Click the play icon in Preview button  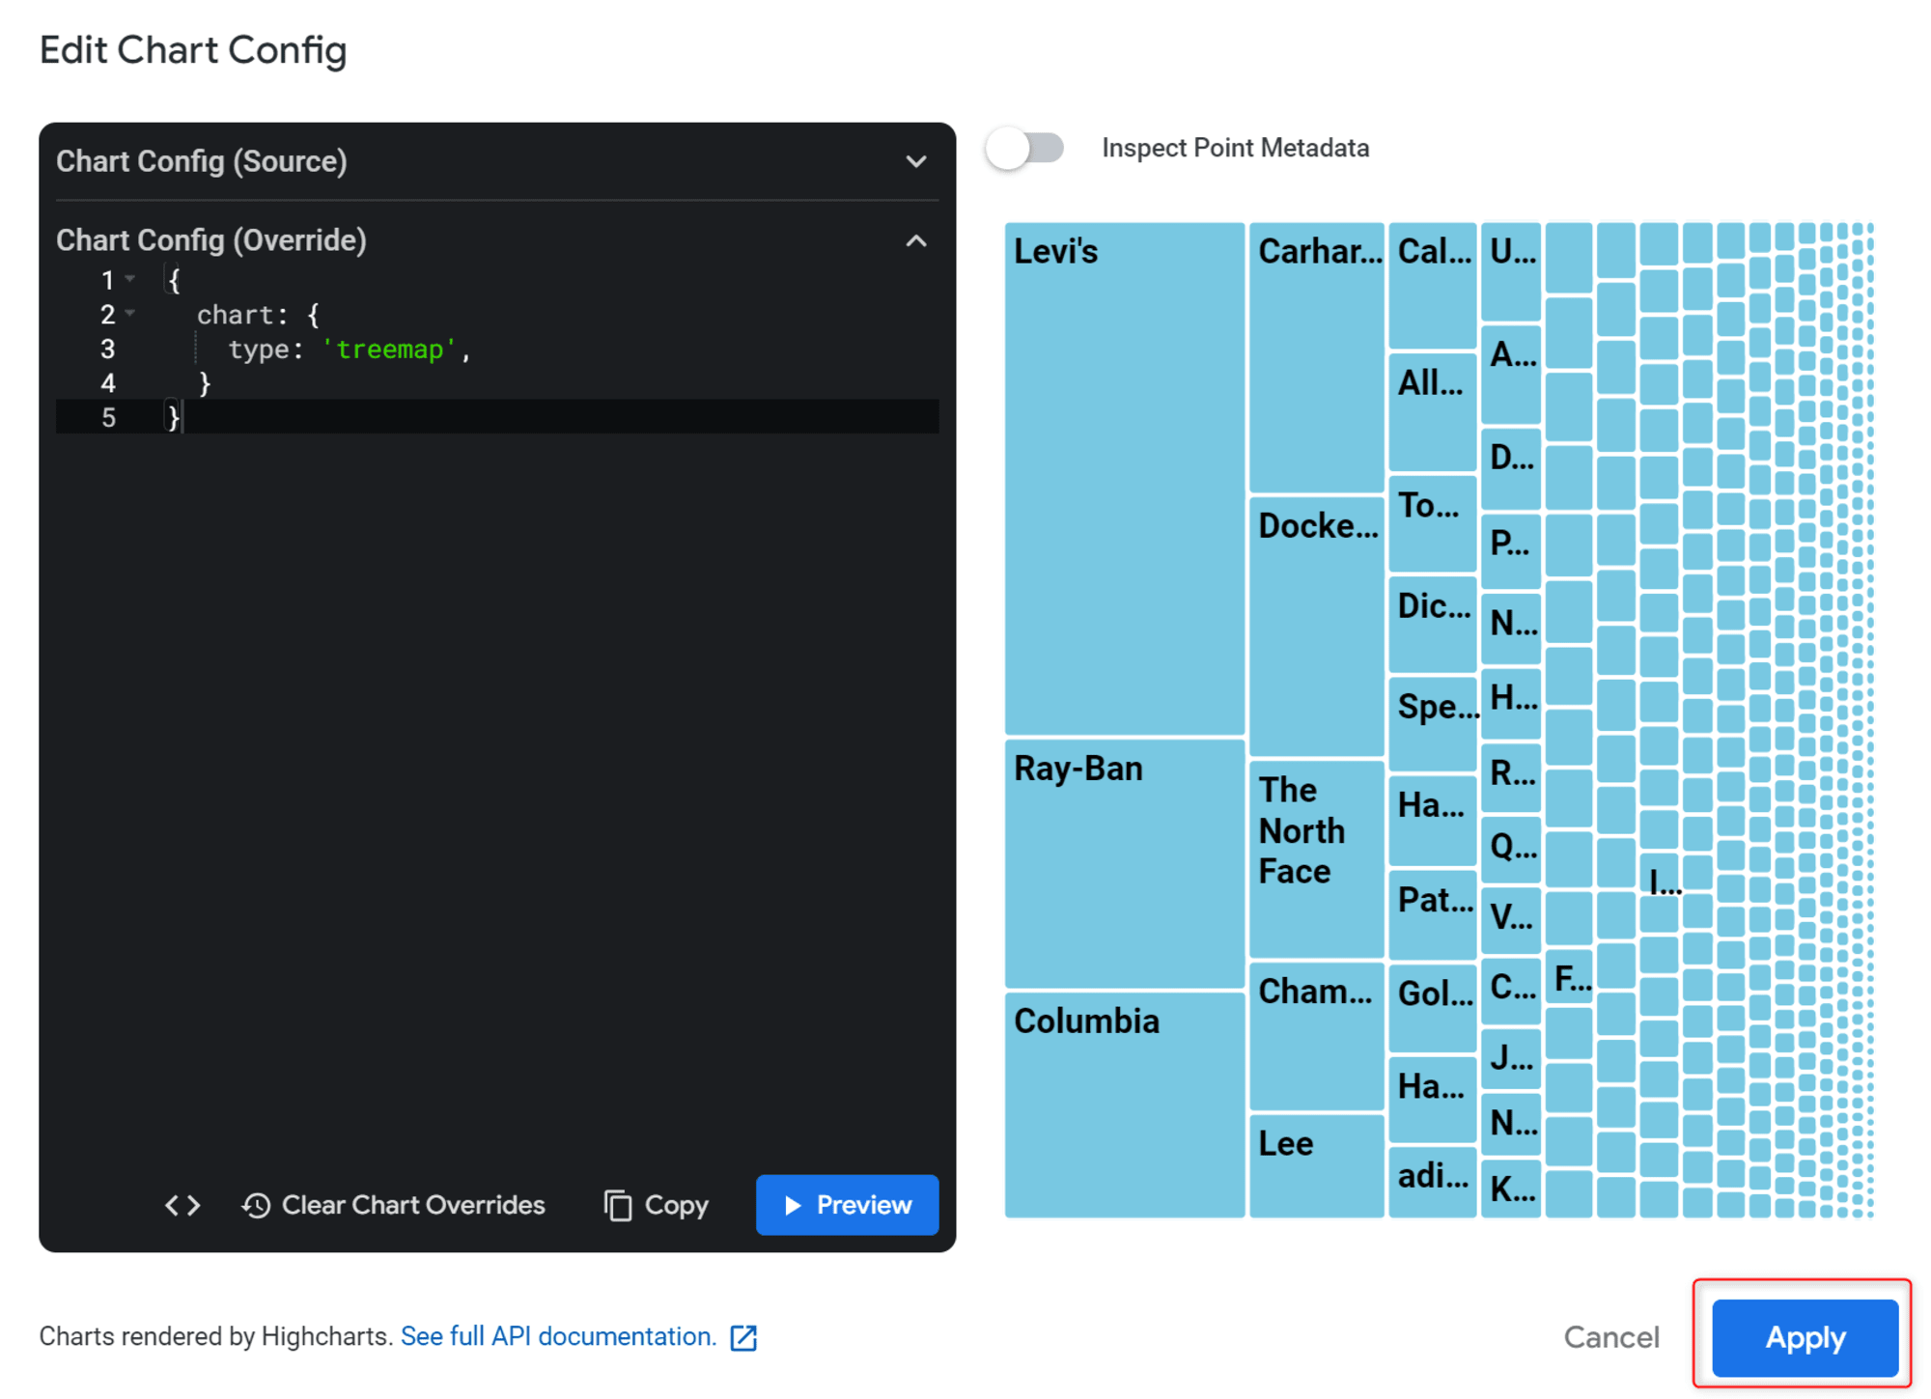[793, 1205]
